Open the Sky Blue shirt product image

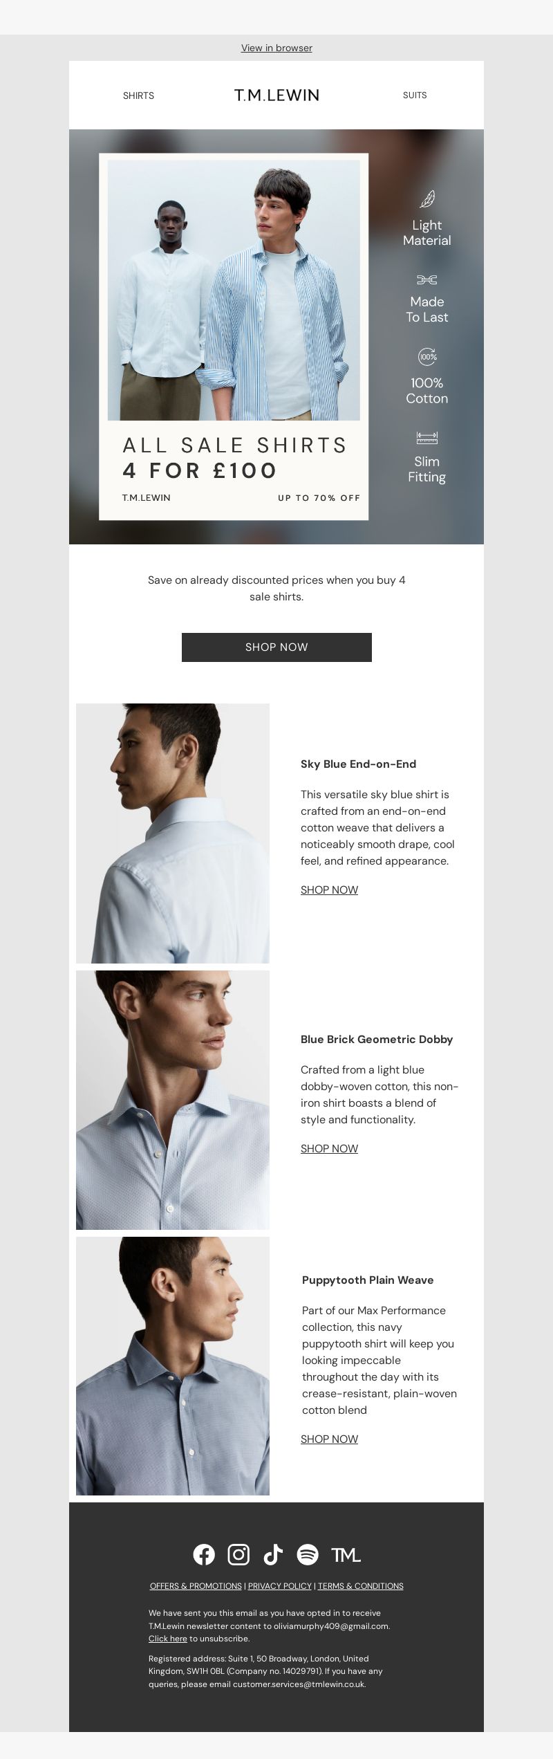click(173, 834)
